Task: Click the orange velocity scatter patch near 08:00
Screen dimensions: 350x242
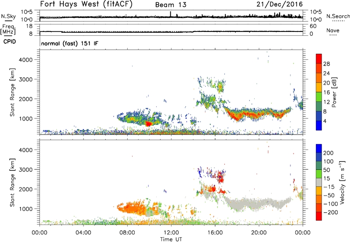Action: [x=132, y=208]
